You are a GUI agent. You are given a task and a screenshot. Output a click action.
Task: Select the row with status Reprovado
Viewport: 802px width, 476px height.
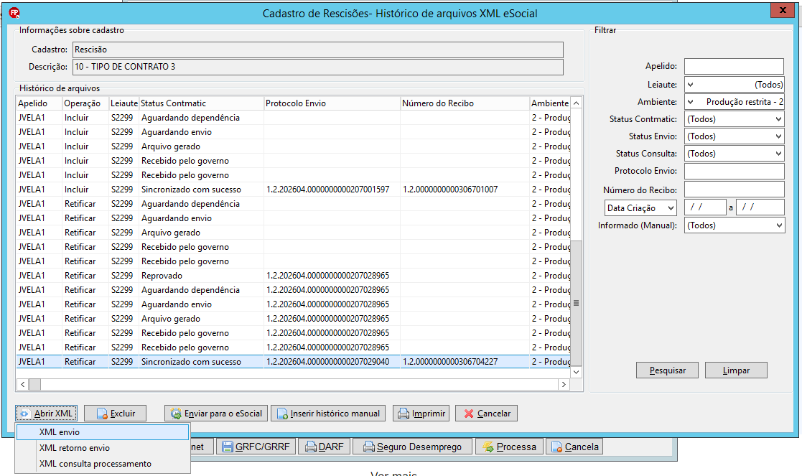294,276
